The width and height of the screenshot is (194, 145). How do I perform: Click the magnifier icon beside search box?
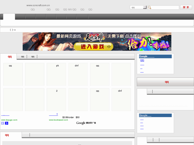(x=149, y=7)
